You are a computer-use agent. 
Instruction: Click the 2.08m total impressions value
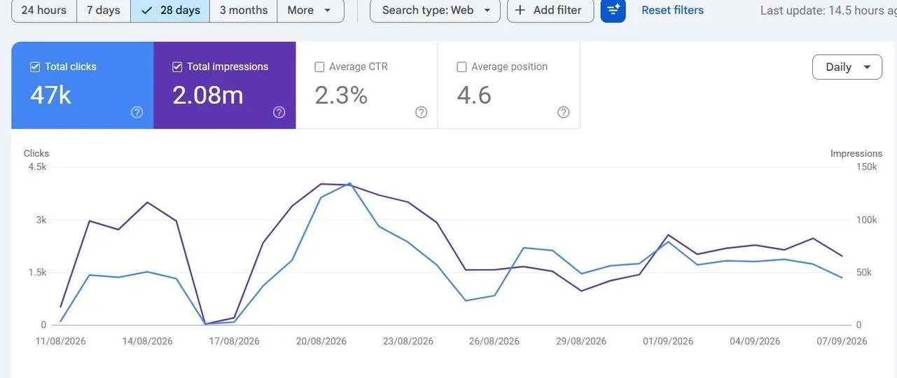point(208,94)
